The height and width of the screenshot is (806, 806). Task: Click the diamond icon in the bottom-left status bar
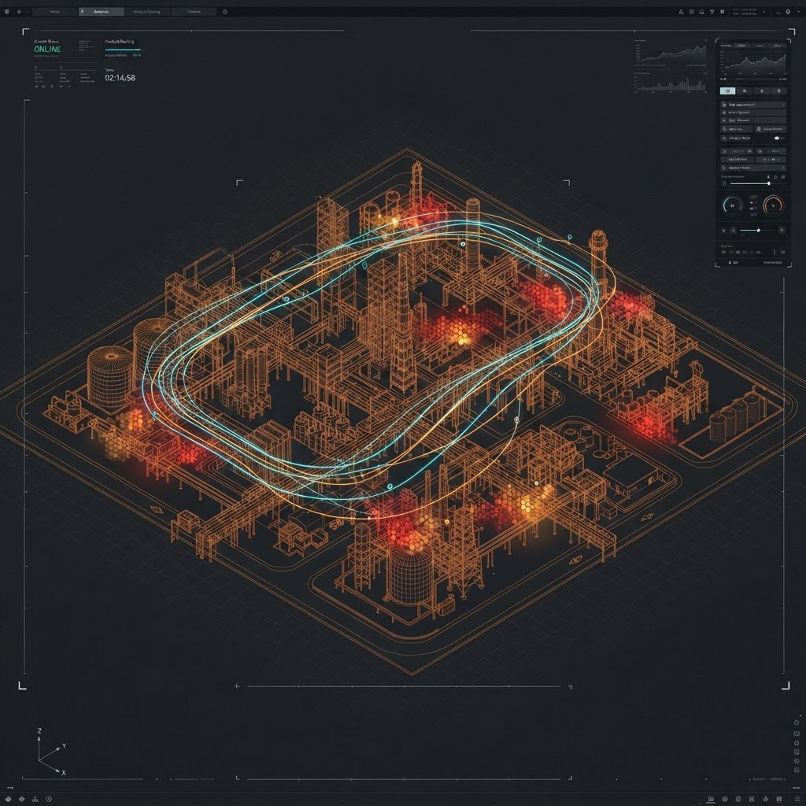(21, 799)
